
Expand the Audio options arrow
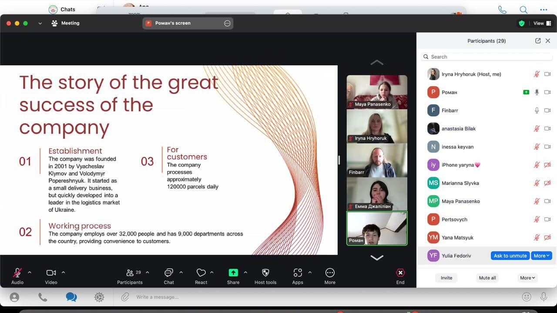click(30, 273)
